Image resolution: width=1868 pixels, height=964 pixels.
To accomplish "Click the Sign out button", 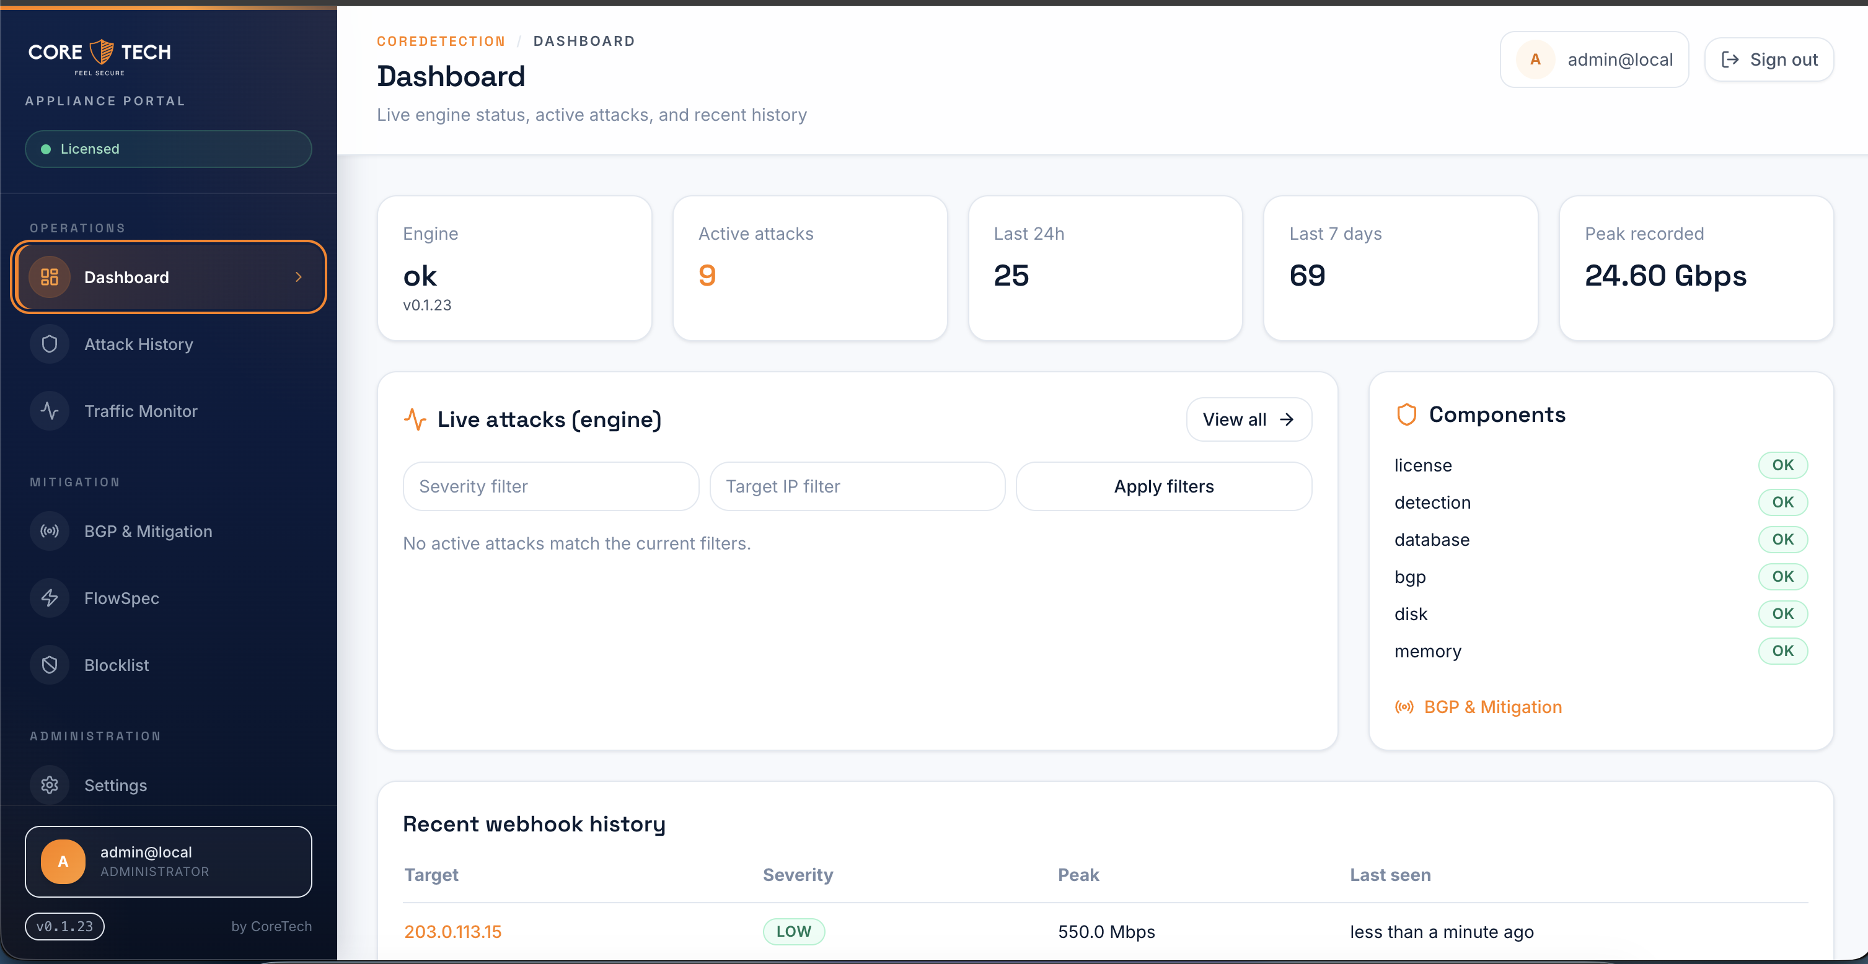I will point(1769,59).
